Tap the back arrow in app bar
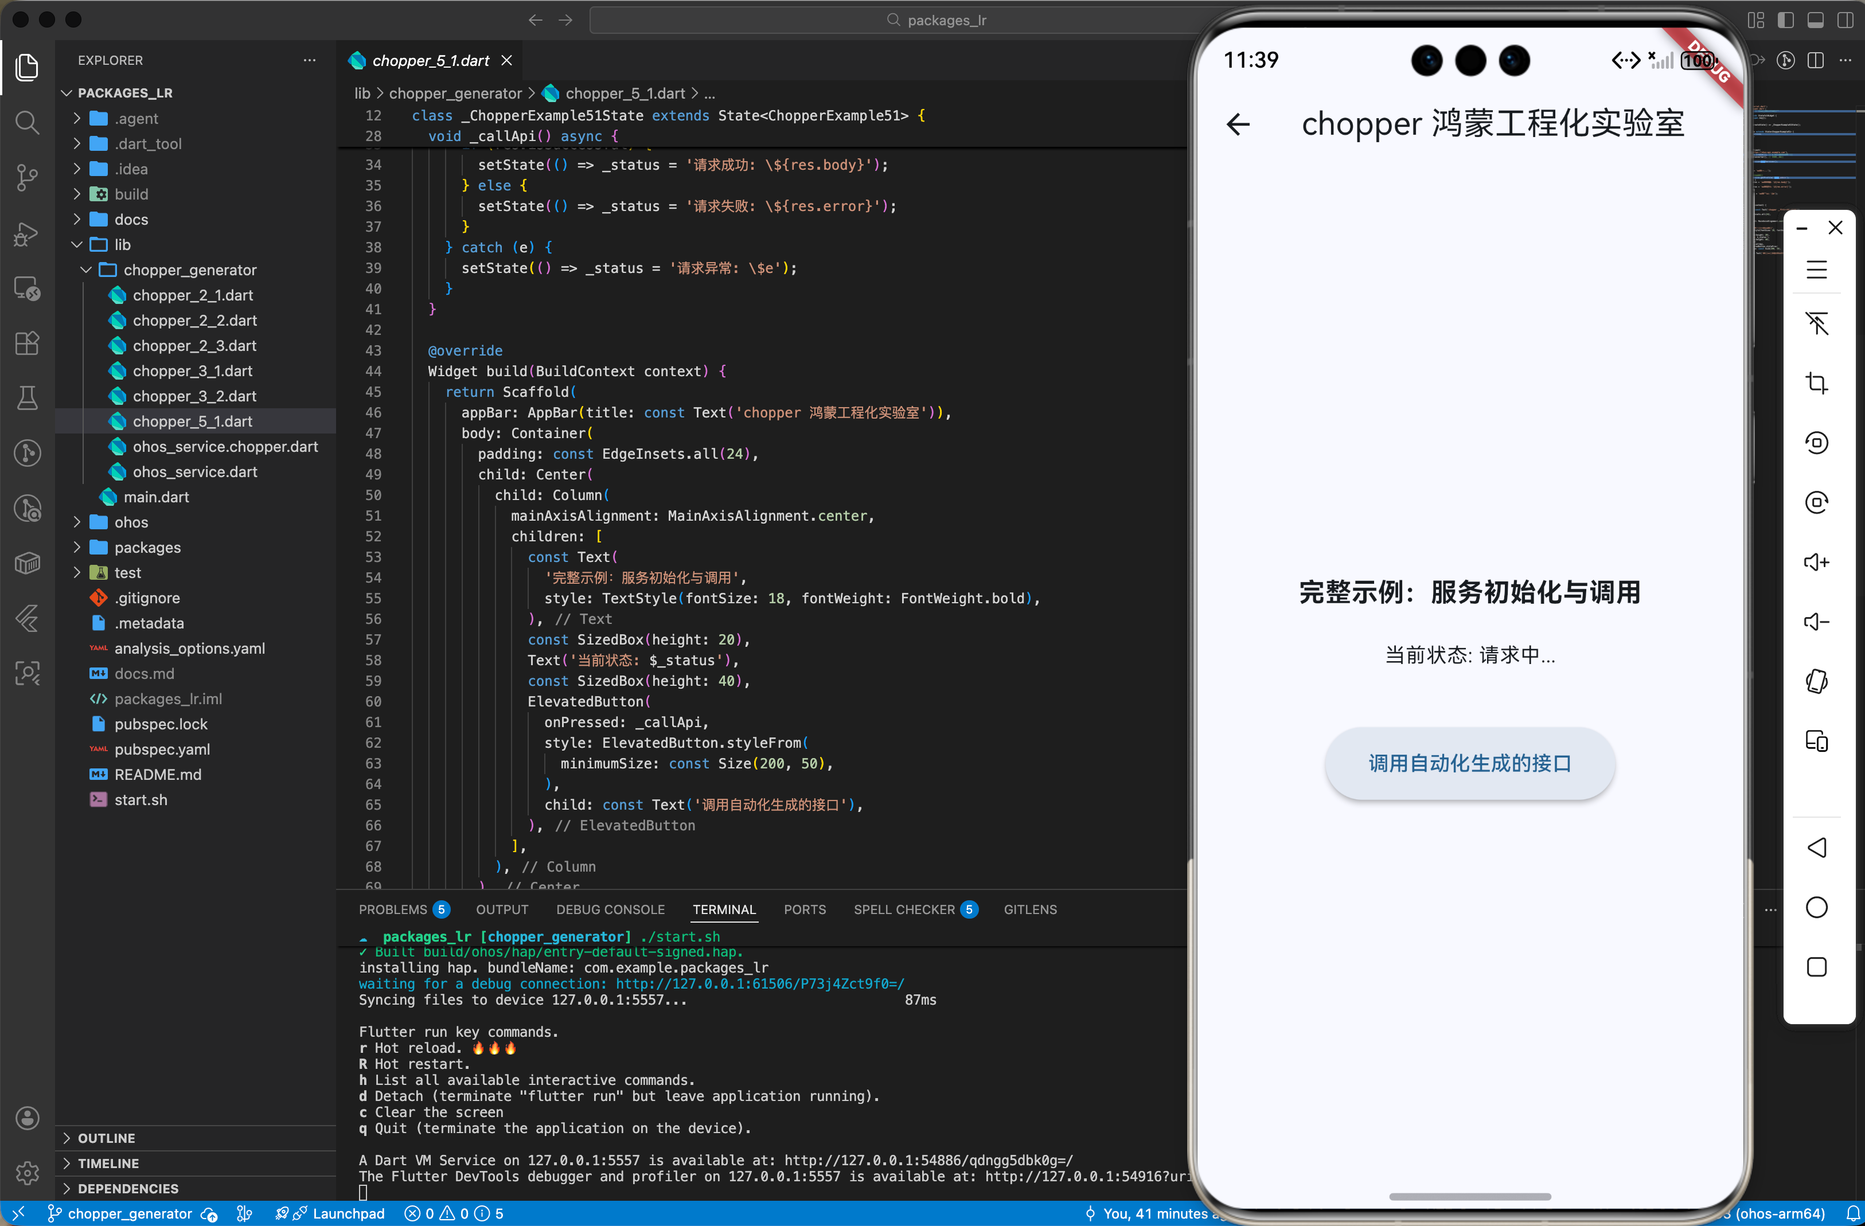 click(1238, 124)
